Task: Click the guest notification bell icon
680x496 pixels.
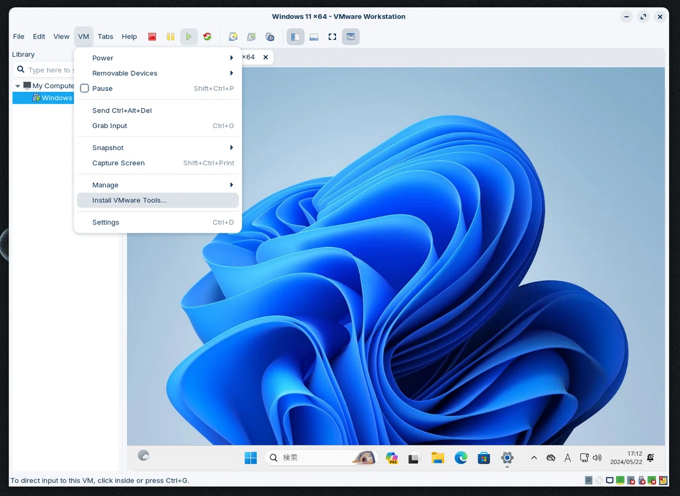Action: 651,457
